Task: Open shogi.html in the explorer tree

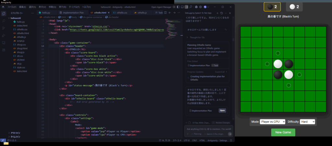Action: coord(22,48)
